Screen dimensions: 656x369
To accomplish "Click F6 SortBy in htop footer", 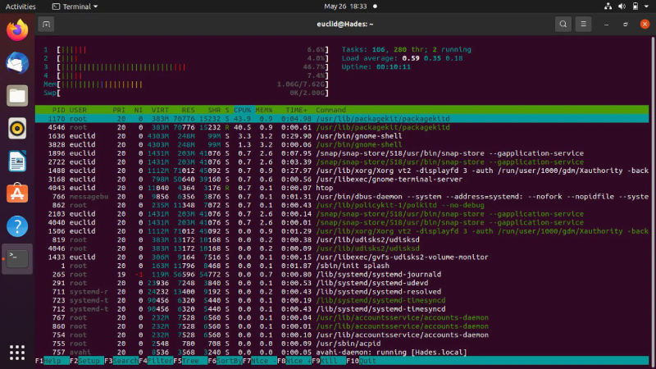I will (225, 361).
